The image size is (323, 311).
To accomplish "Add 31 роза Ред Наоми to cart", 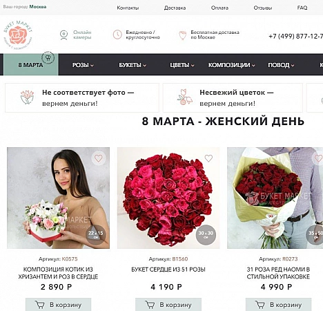I will tap(278, 305).
